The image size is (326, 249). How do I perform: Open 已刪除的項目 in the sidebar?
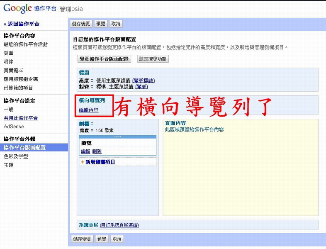click(18, 88)
